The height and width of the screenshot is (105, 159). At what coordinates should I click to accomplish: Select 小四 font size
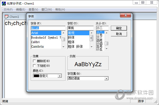[x=100, y=44]
